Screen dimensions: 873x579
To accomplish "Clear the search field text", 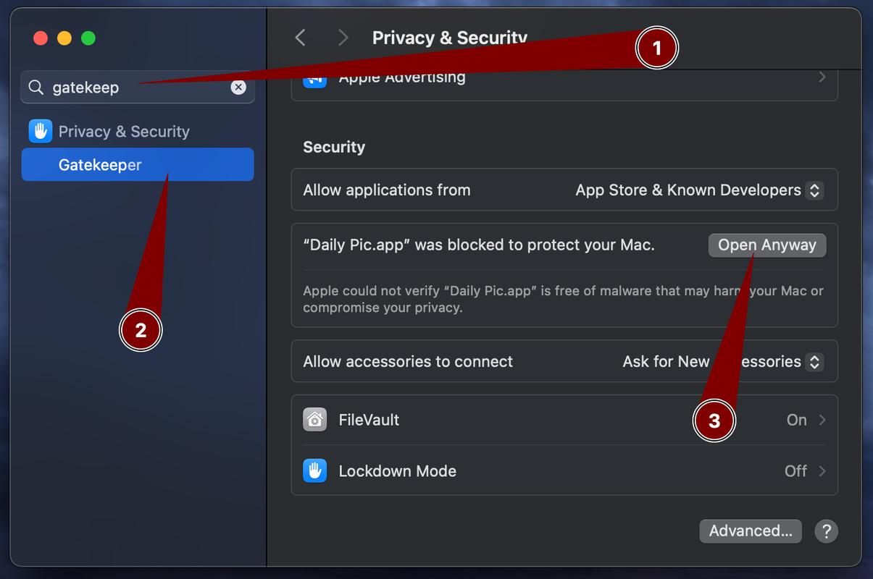I will tap(238, 88).
